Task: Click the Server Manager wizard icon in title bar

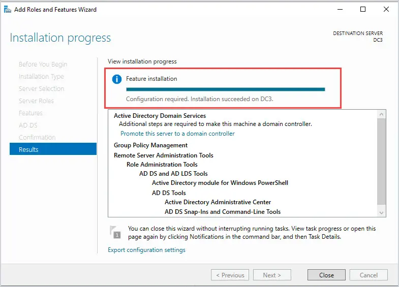Action: click(8, 10)
